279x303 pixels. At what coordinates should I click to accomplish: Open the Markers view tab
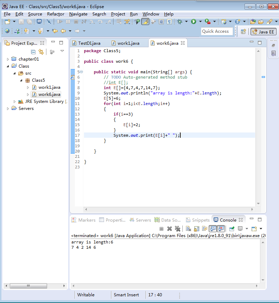tap(84, 220)
